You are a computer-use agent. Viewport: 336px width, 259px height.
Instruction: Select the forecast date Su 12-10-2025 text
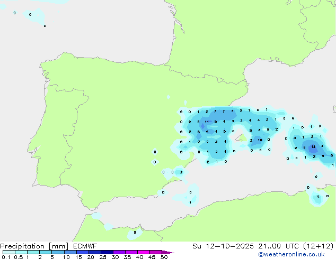click(223, 246)
